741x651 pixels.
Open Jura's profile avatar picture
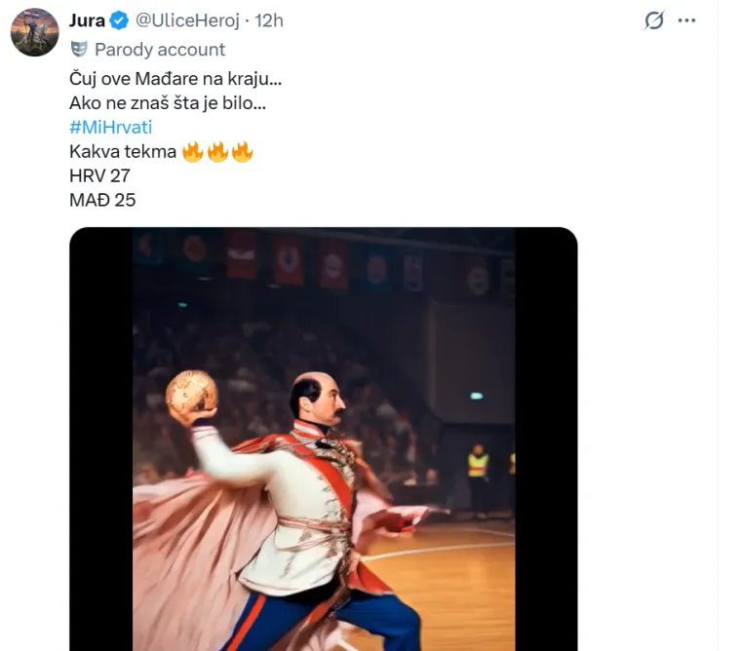[34, 32]
